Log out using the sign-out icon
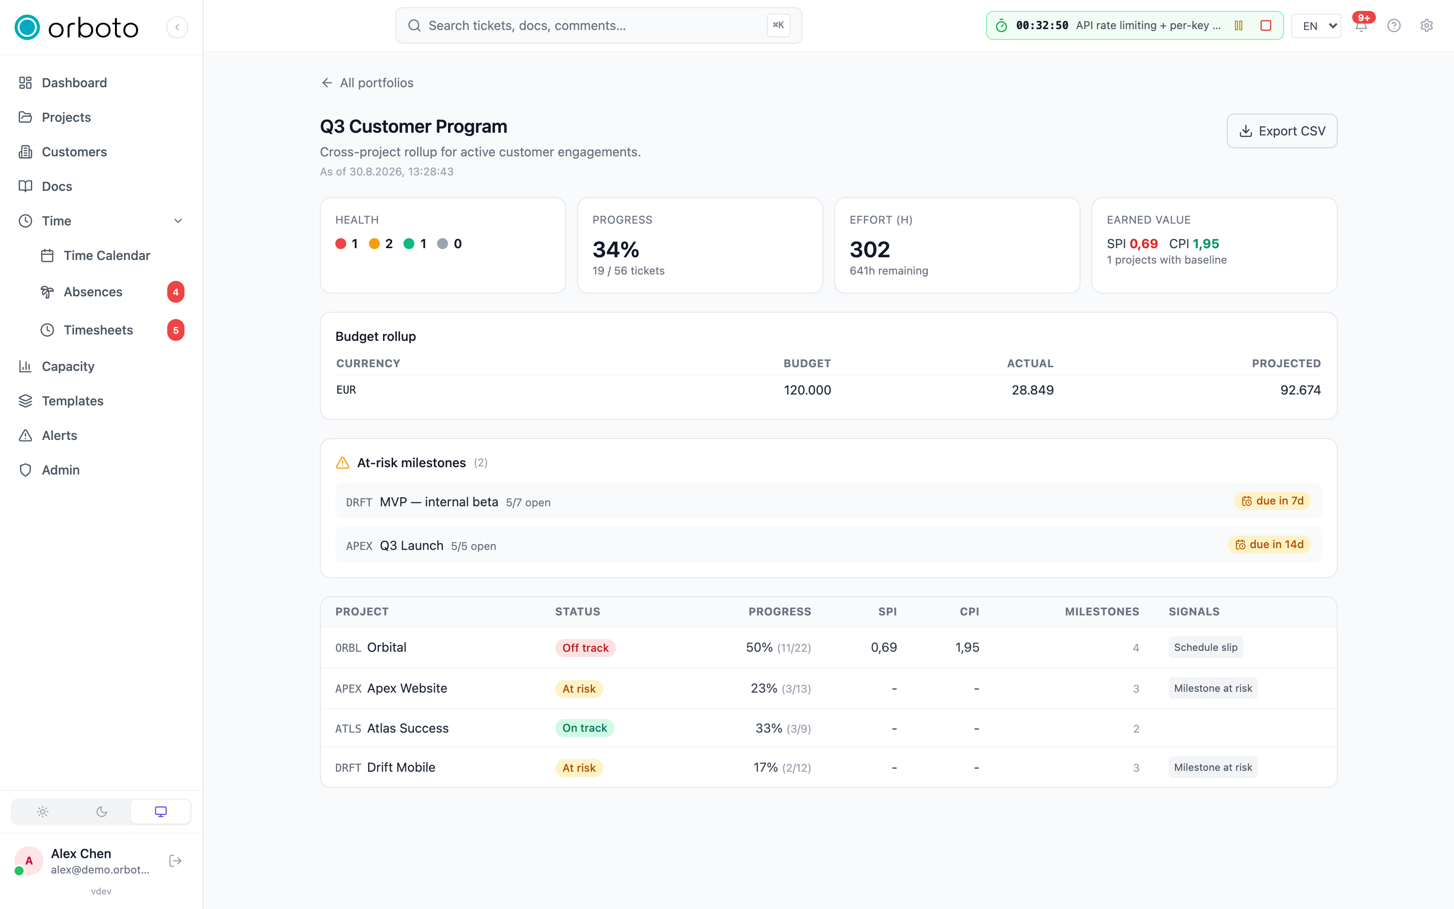The image size is (1454, 909). 175,861
